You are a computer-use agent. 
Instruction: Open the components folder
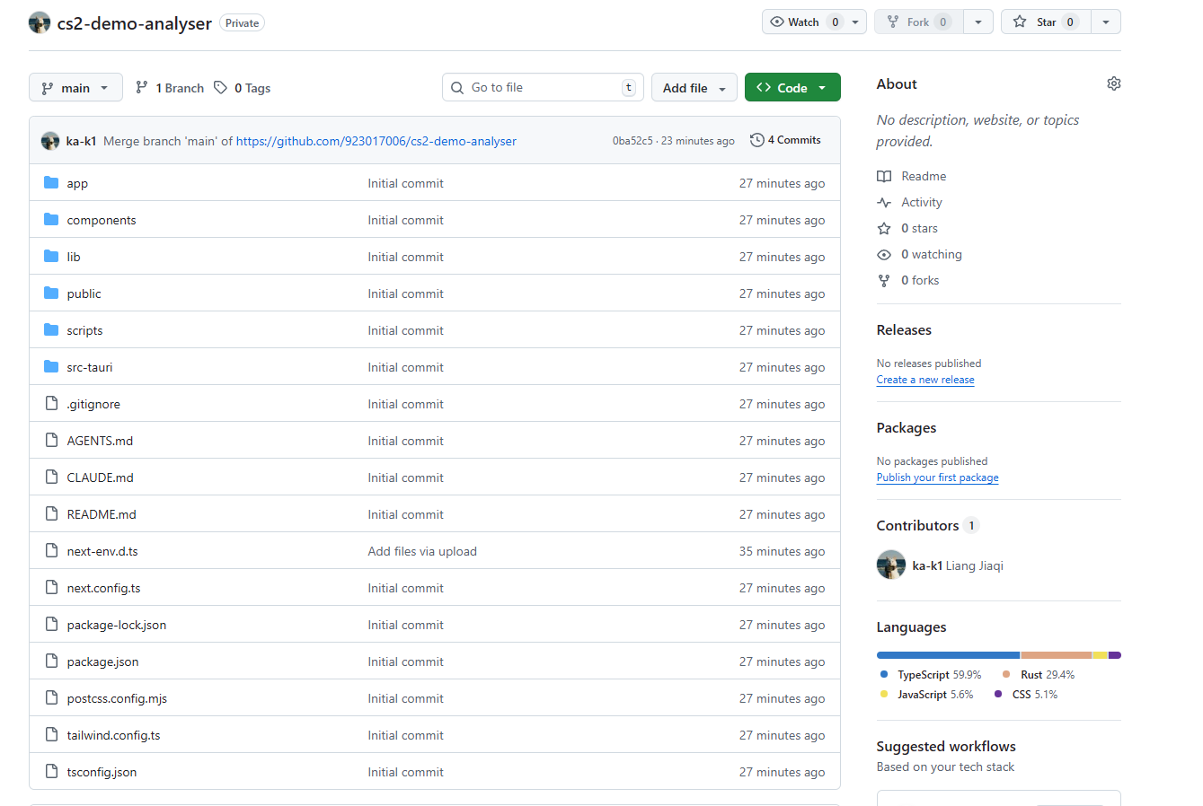pyautogui.click(x=102, y=221)
